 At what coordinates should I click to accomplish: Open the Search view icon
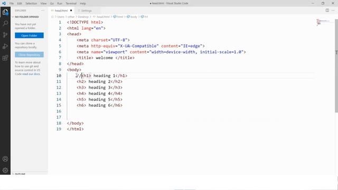click(5, 23)
